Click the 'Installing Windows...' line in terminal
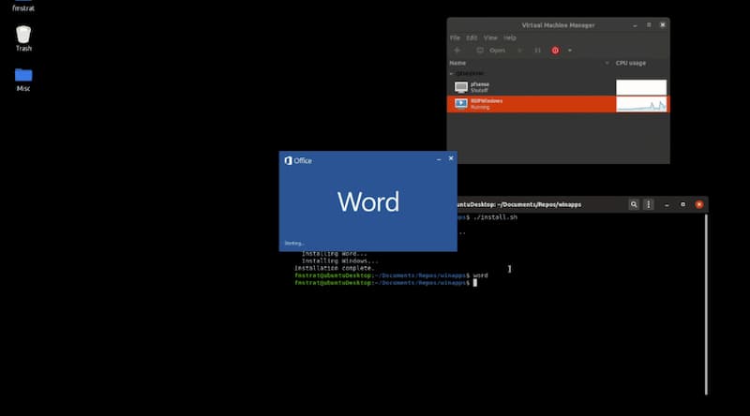 (x=339, y=261)
